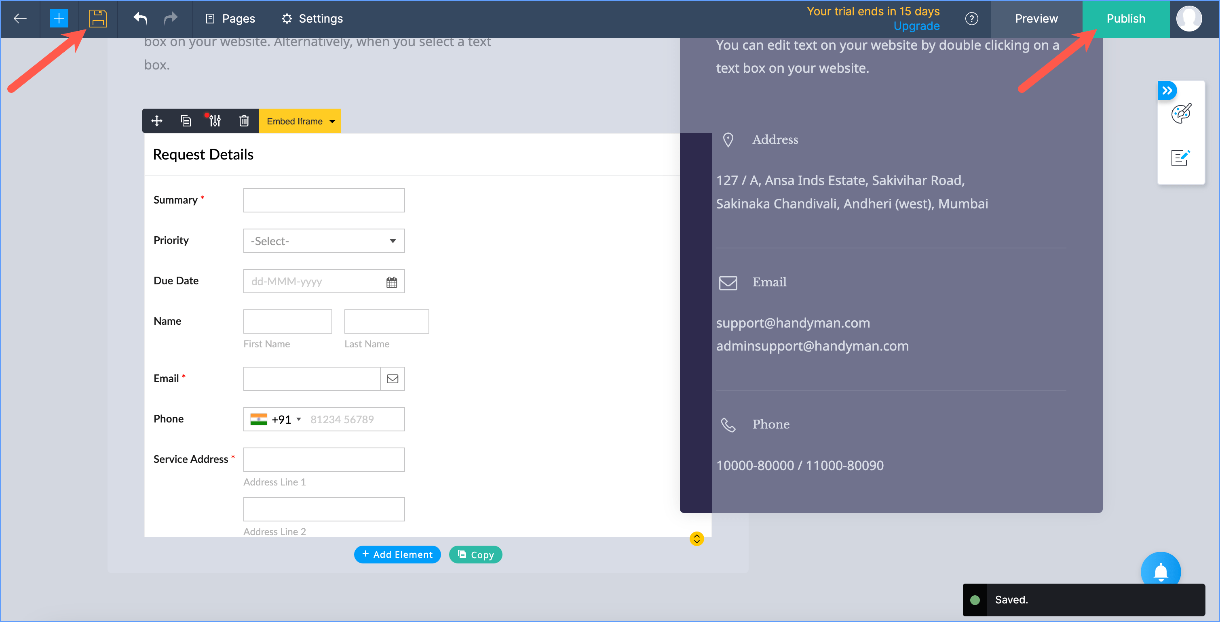Click the Summary input field

pyautogui.click(x=324, y=200)
